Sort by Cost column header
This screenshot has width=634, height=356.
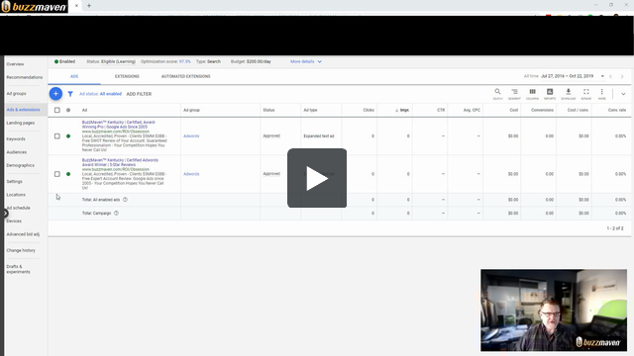[514, 110]
